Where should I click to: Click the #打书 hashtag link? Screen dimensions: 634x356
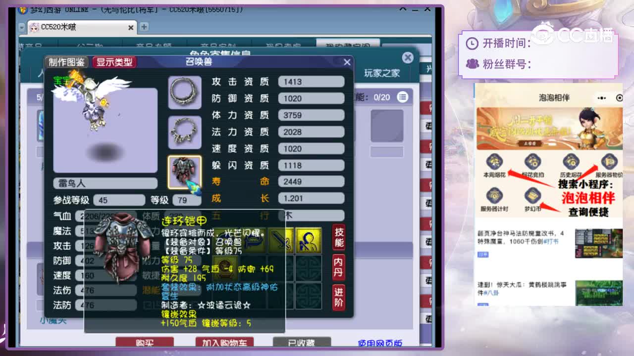coord(551,241)
